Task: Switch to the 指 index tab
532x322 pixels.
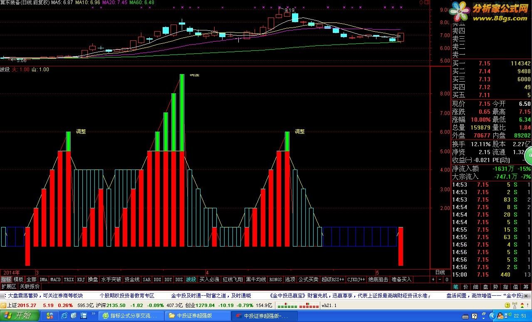Action: 505,287
